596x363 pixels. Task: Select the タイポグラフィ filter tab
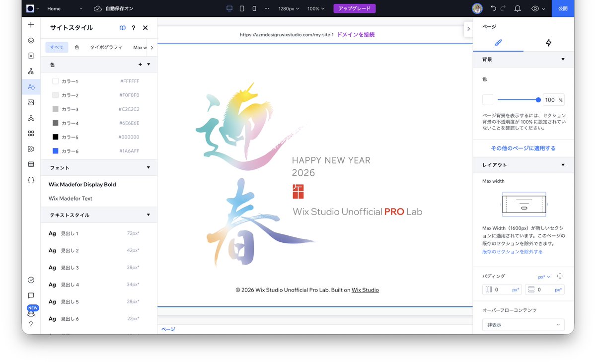[106, 47]
